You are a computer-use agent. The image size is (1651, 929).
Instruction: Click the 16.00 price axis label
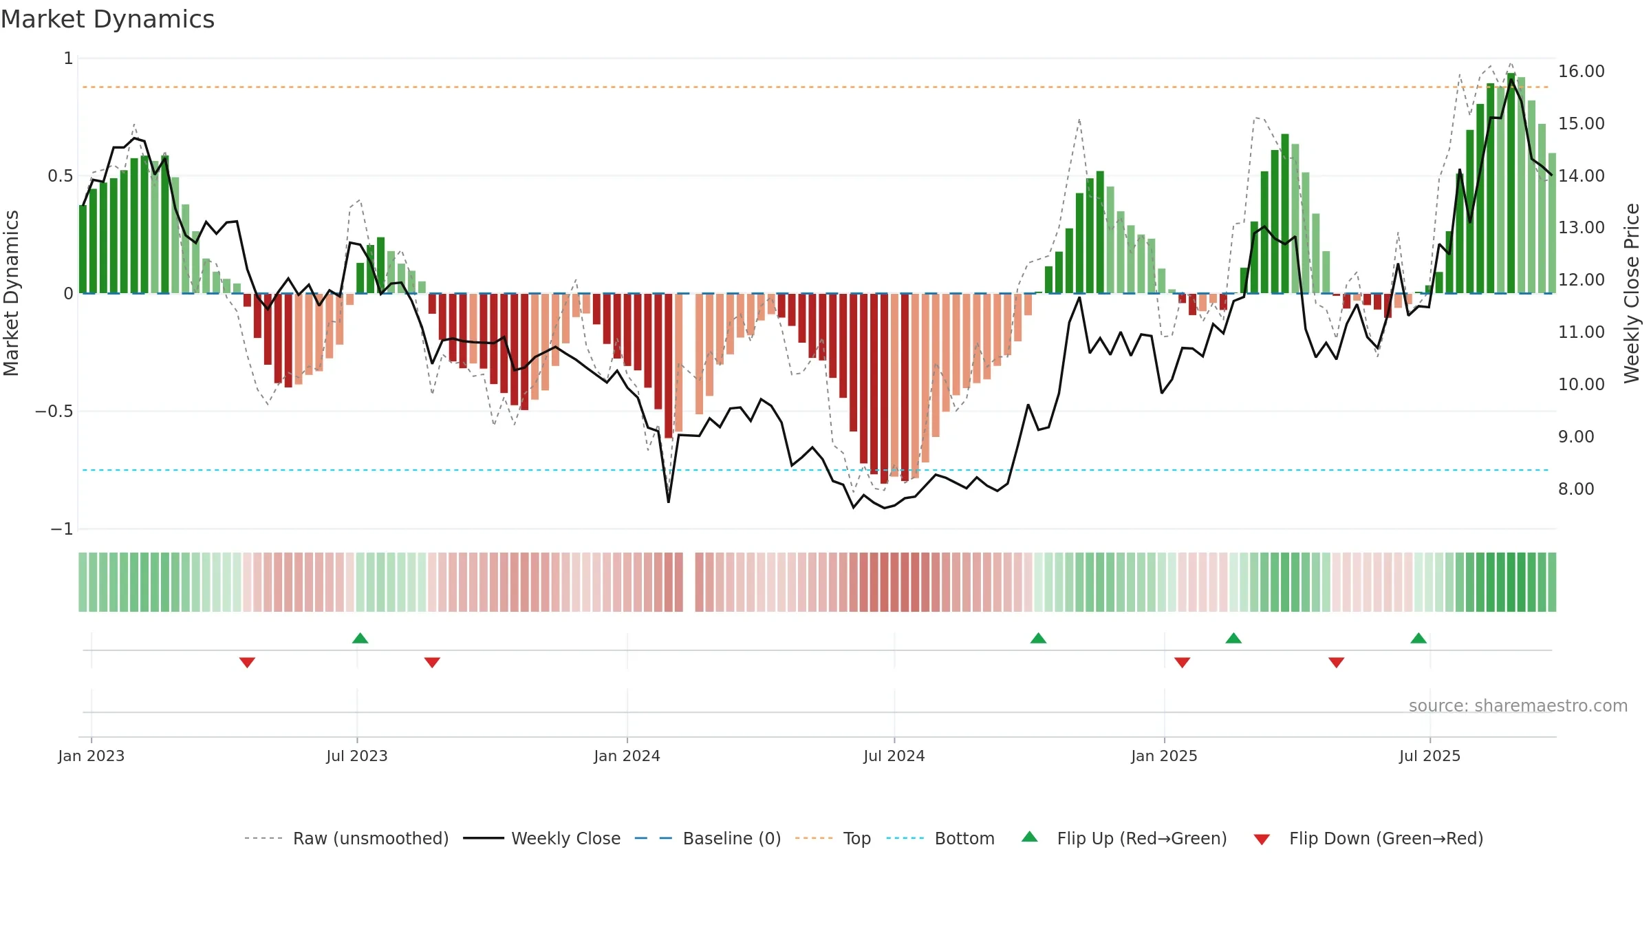click(x=1582, y=71)
